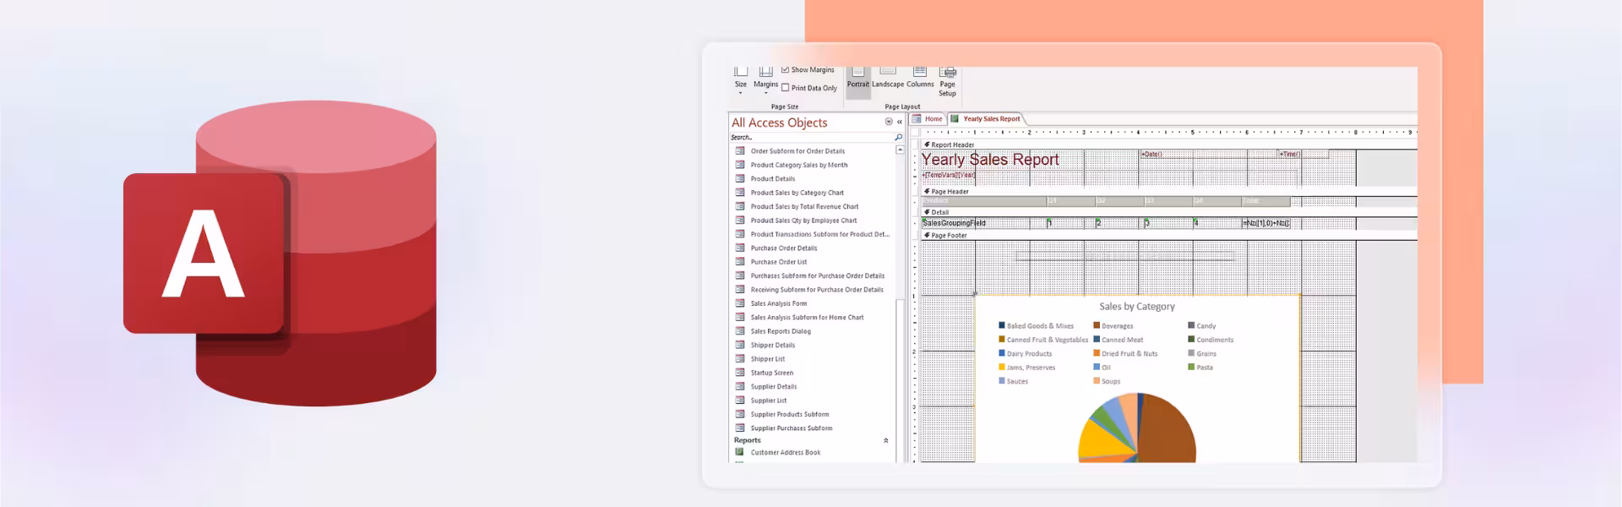1622x507 pixels.
Task: Switch to Landscape orientation
Action: 887,79
